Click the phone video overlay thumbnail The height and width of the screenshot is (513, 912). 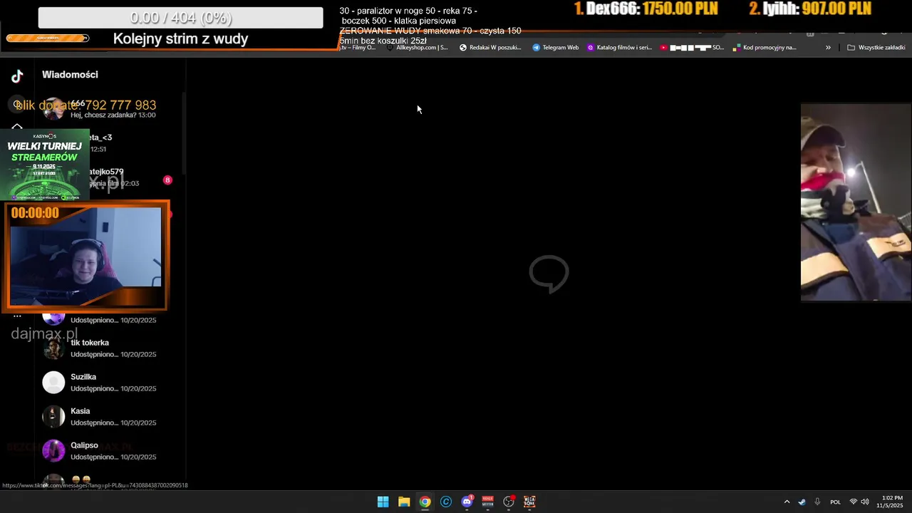(x=856, y=202)
